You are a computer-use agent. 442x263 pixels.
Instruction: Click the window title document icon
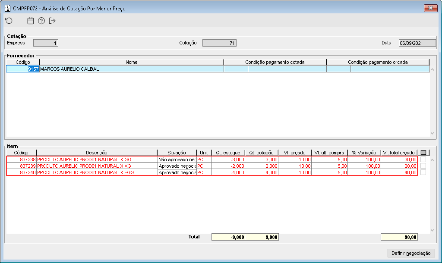pos(8,9)
